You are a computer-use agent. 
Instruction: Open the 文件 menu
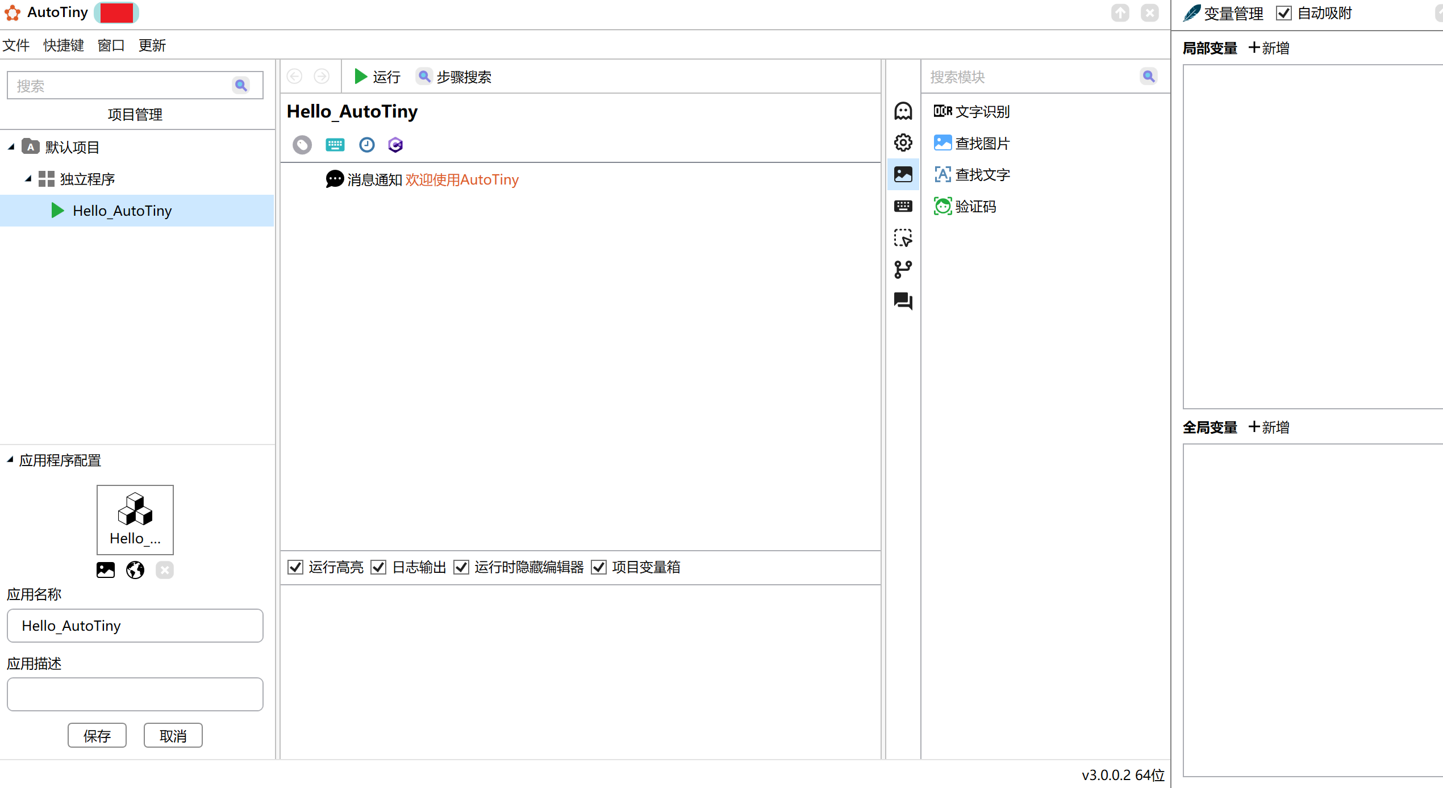[x=16, y=45]
